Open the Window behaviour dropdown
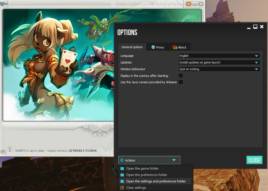The image size is (268, 191). (x=219, y=69)
